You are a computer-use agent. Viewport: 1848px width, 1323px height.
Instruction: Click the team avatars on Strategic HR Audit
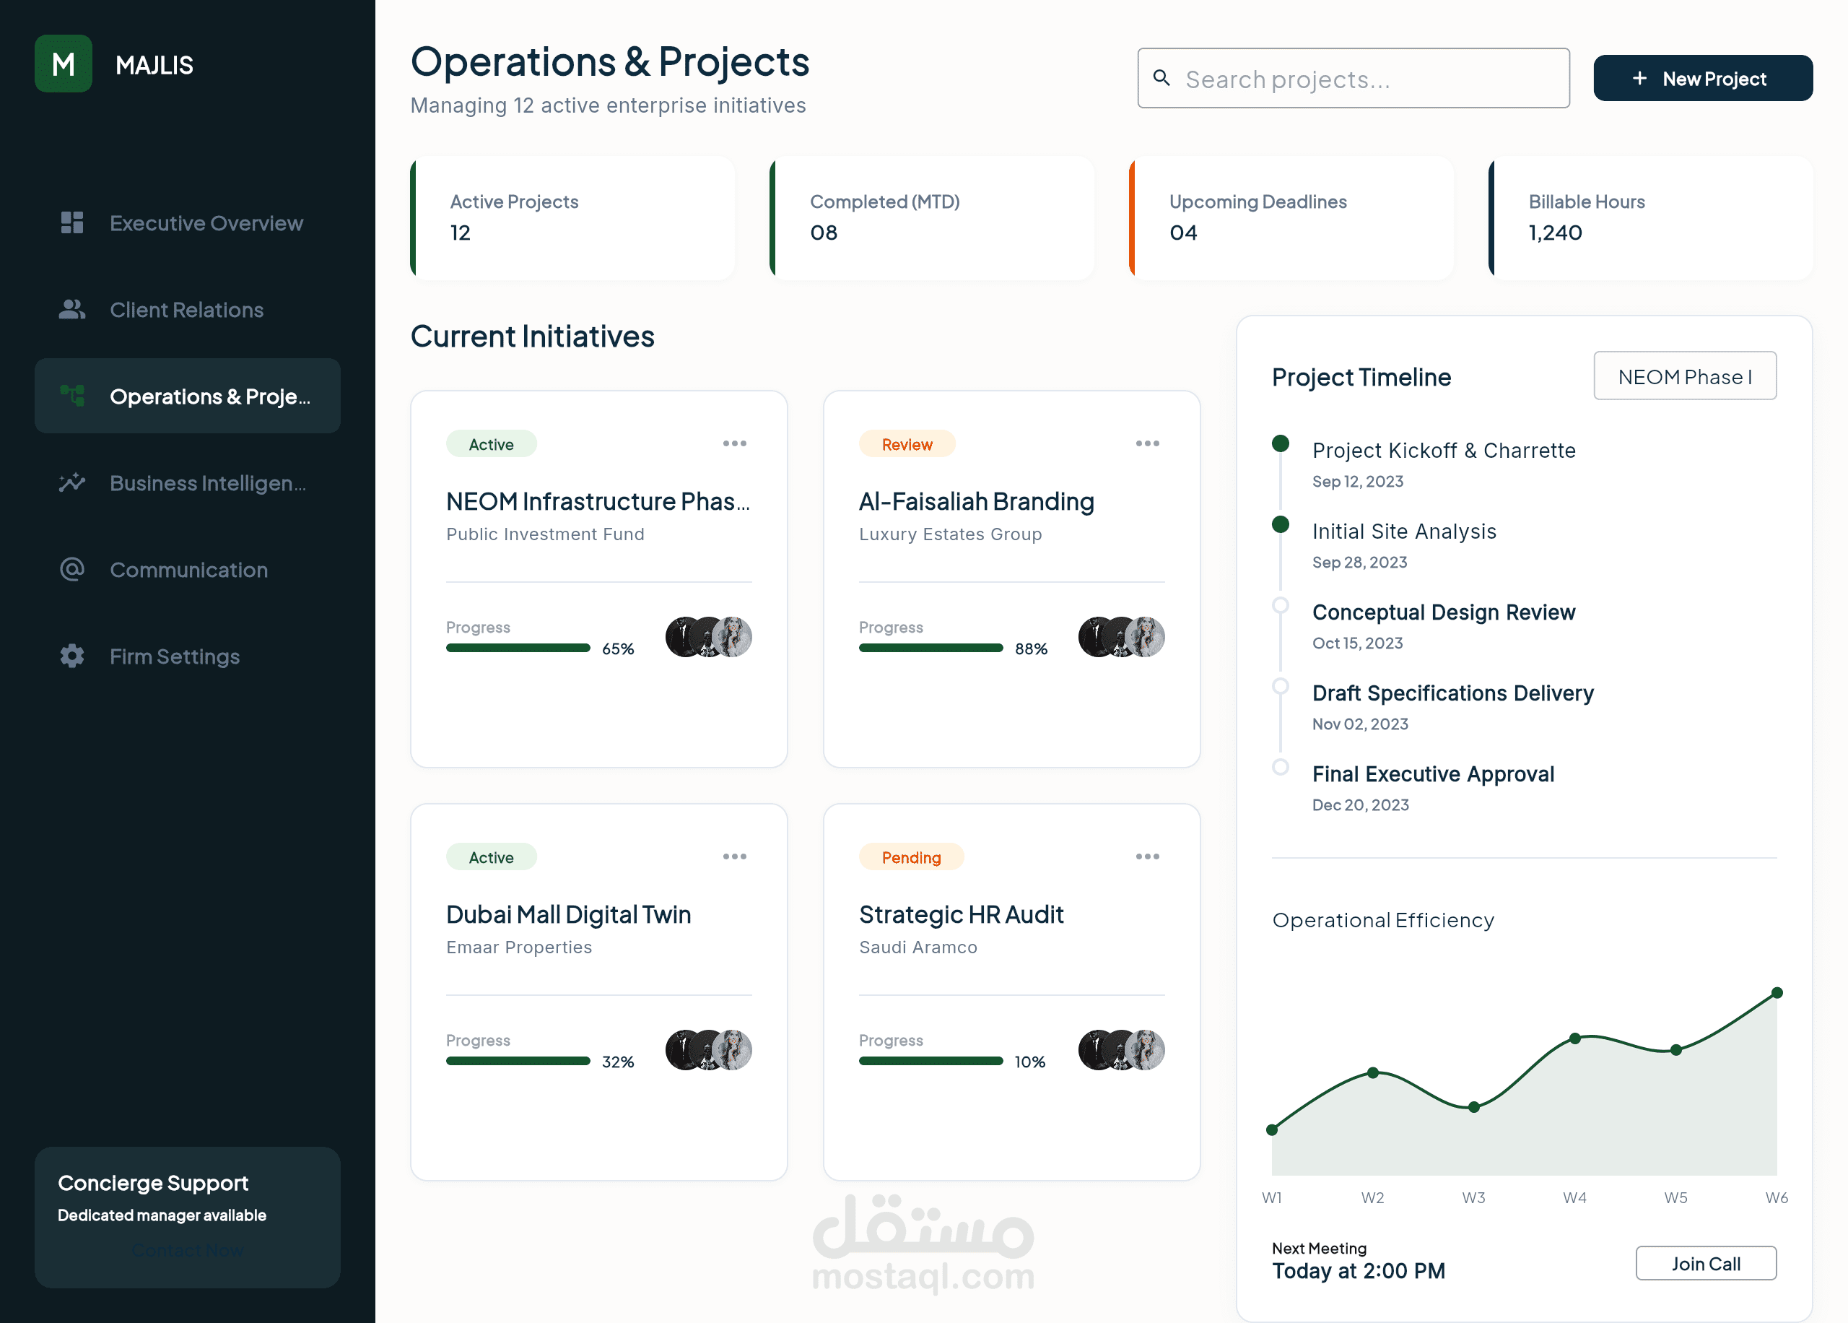point(1121,1049)
